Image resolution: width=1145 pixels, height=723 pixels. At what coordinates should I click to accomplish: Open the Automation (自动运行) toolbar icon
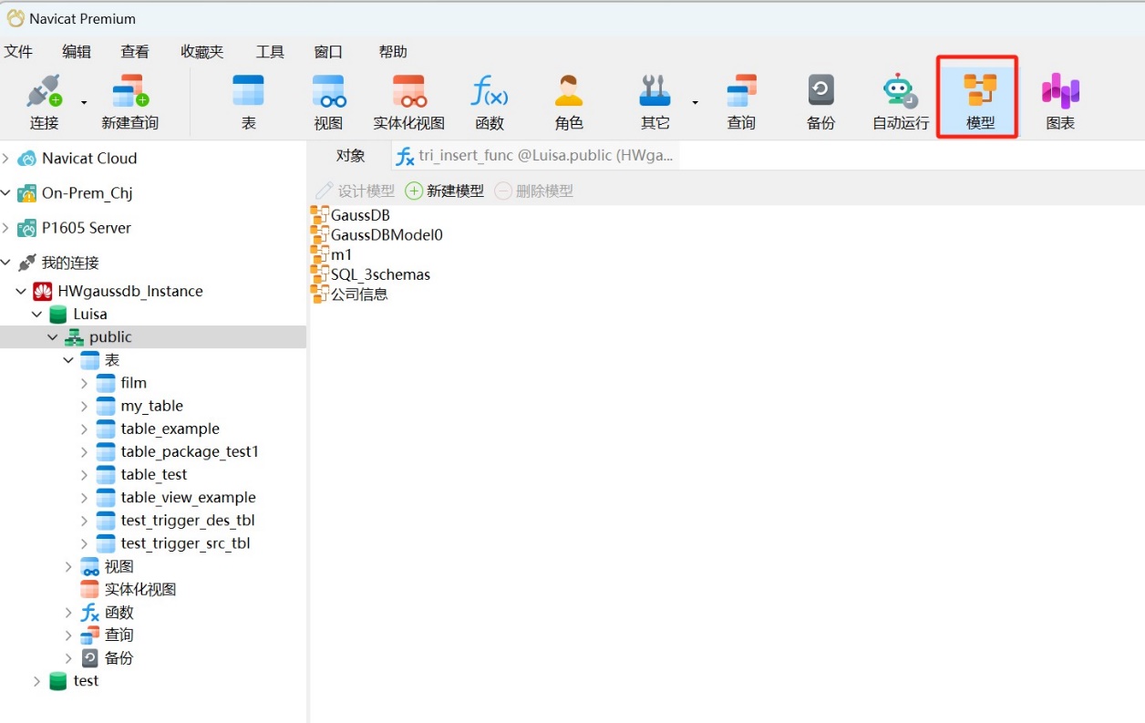[x=901, y=101]
